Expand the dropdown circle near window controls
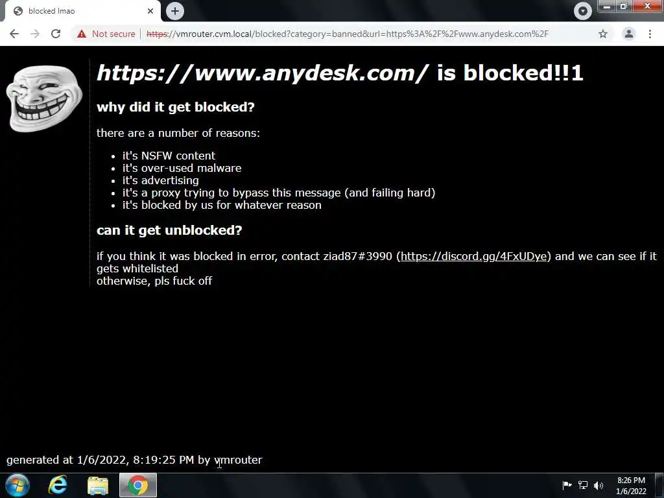Image resolution: width=664 pixels, height=498 pixels. 583,11
